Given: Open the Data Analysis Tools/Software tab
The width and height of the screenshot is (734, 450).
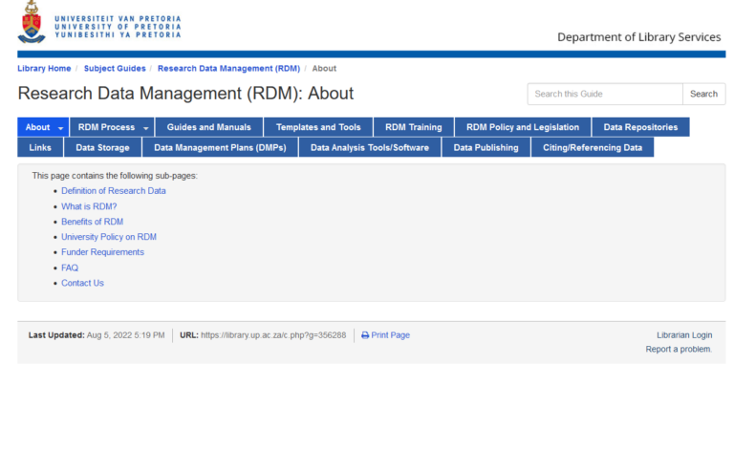Looking at the screenshot, I should [369, 147].
